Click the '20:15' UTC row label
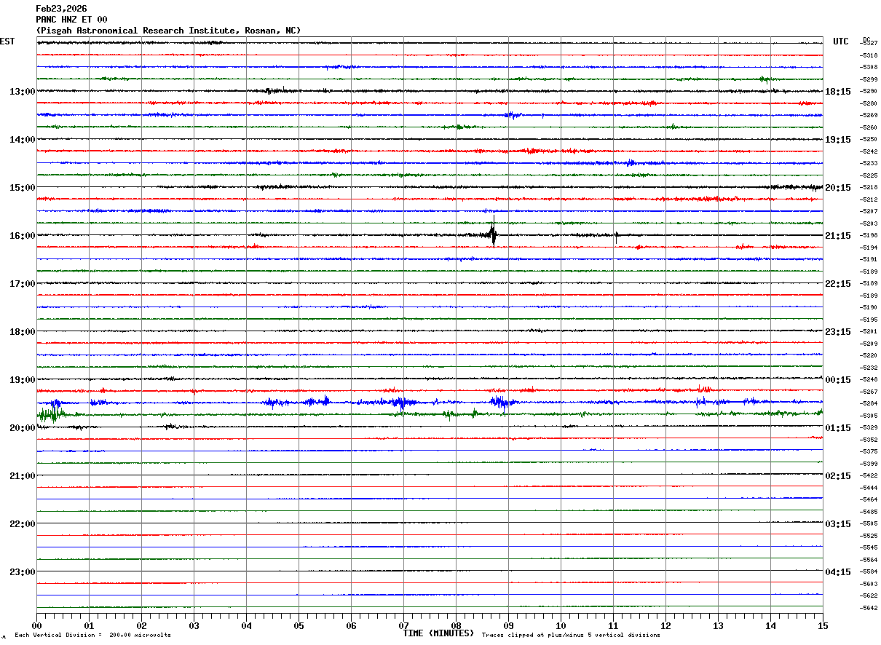881x645 pixels. [x=838, y=188]
